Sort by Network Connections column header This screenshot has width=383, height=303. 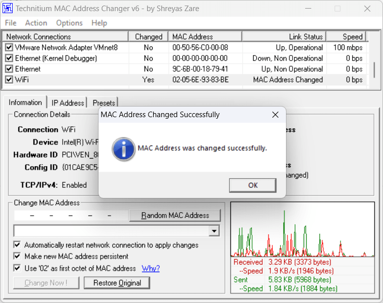click(x=66, y=37)
